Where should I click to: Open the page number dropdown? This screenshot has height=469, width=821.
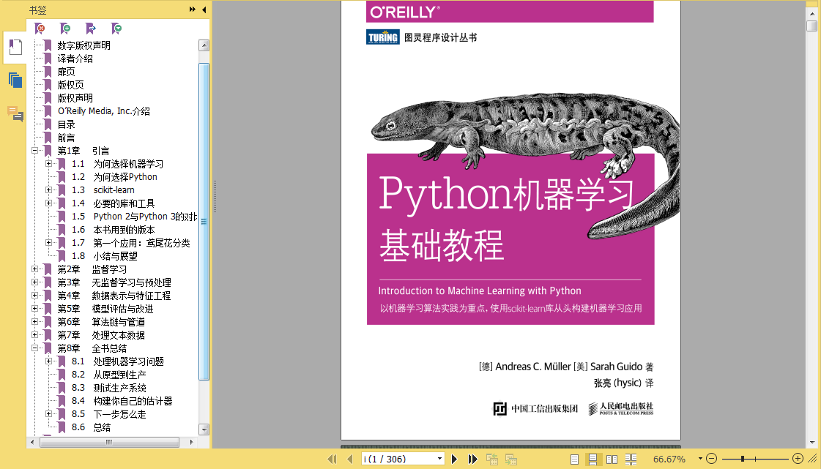point(440,459)
